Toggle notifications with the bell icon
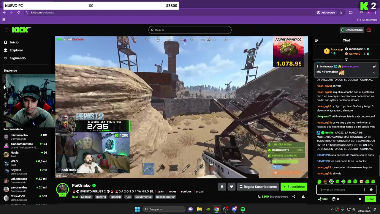The height and width of the screenshot is (214, 380). click(222, 187)
